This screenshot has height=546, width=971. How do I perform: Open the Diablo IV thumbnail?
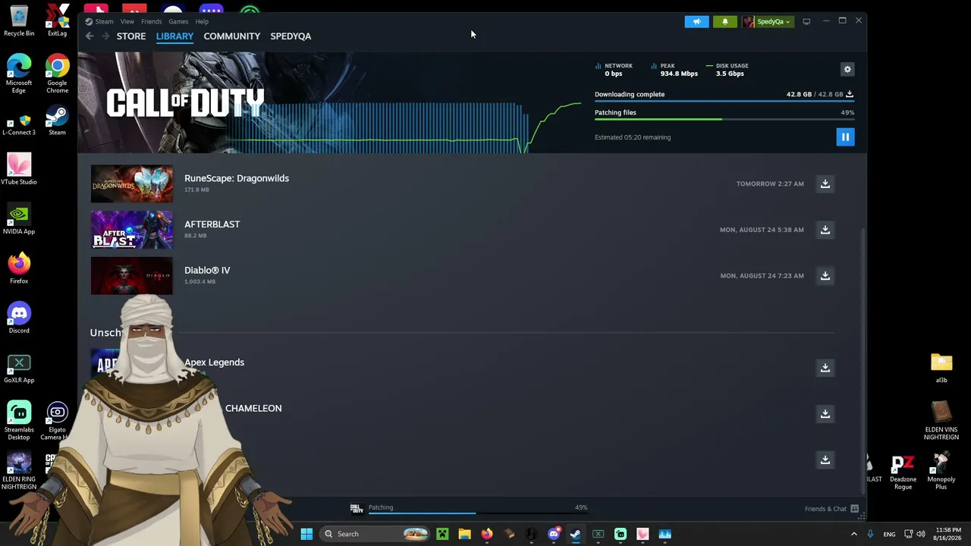click(132, 275)
